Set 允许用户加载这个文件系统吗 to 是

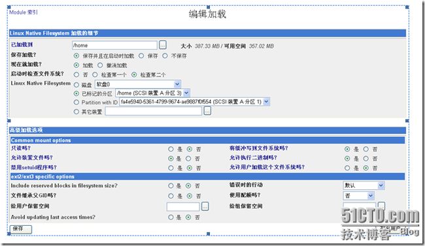[x=347, y=168]
